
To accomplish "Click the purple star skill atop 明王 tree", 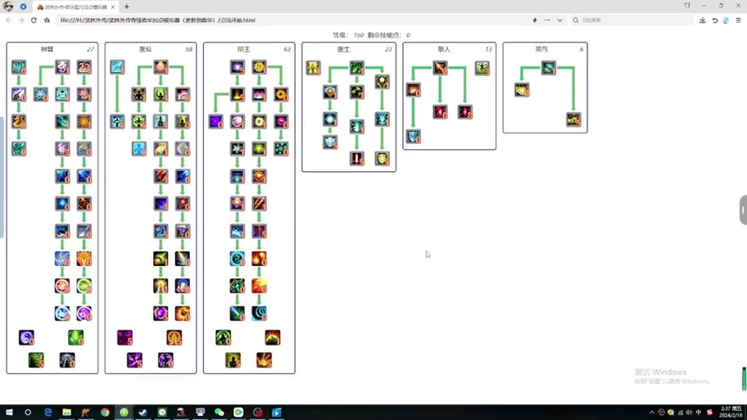I will (238, 66).
